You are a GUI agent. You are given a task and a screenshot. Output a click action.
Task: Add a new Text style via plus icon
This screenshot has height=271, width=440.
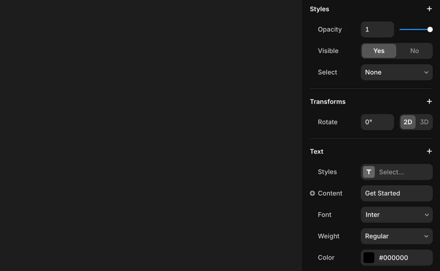point(429,151)
